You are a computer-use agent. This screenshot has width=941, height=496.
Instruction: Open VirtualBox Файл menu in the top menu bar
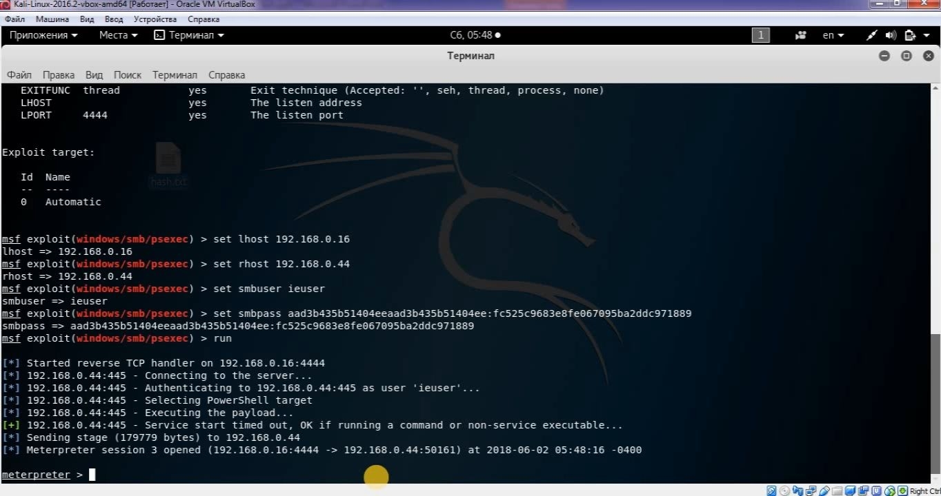click(x=14, y=19)
